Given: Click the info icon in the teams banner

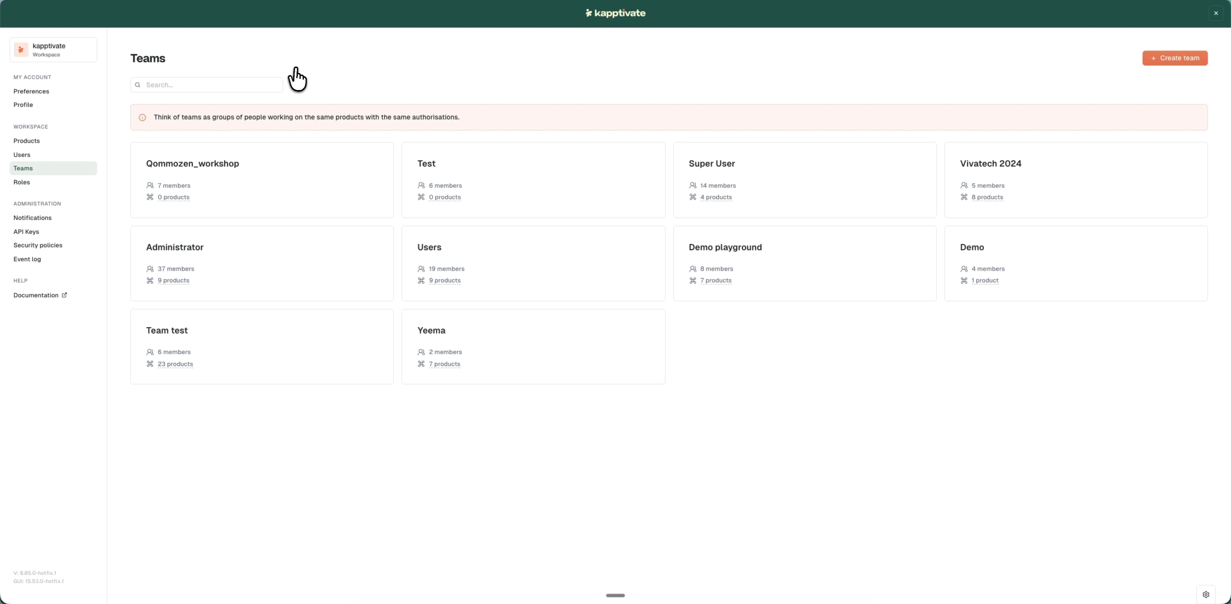Looking at the screenshot, I should point(142,118).
